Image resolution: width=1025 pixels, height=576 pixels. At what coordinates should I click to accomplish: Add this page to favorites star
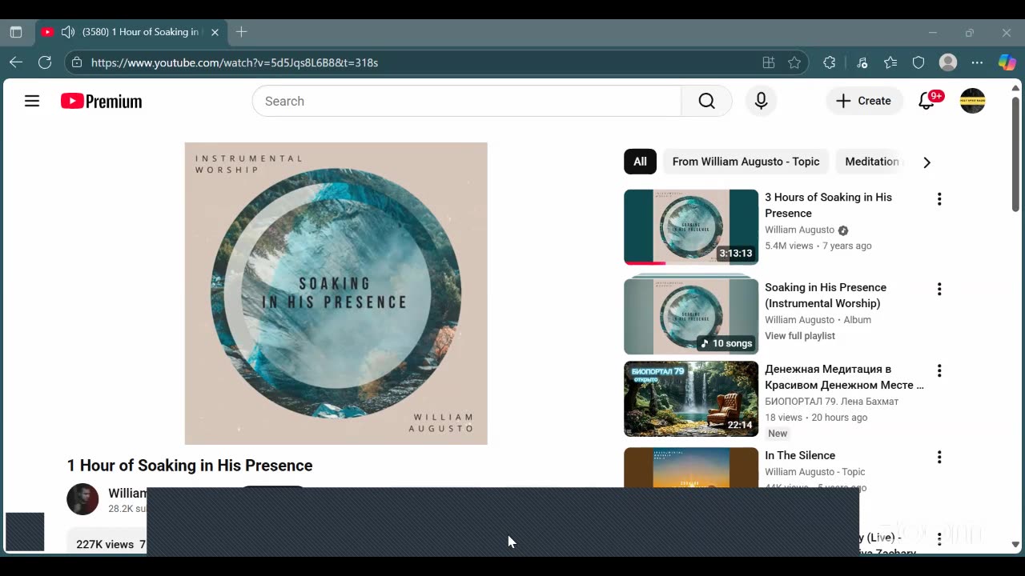794,62
